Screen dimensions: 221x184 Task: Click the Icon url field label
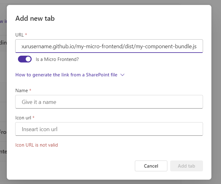pos(23,118)
